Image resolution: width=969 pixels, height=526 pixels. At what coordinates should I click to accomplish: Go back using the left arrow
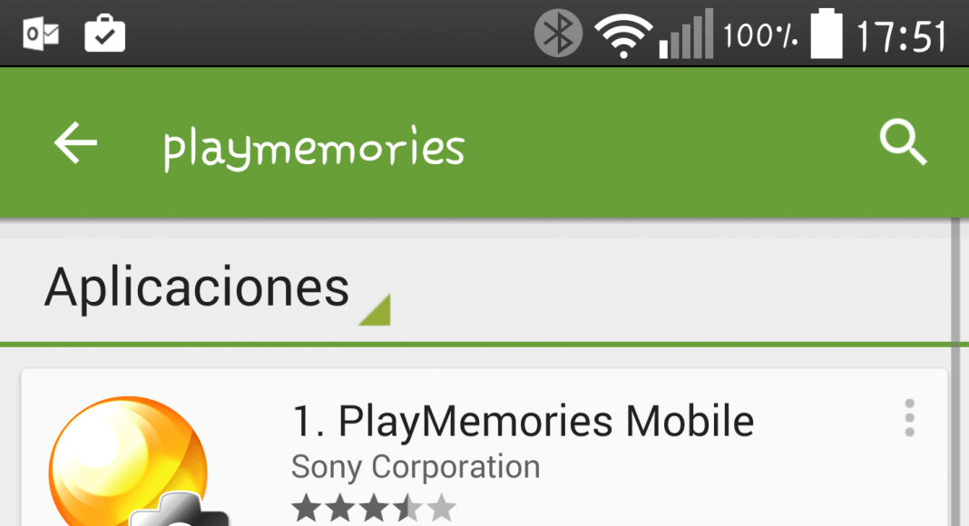pos(75,142)
